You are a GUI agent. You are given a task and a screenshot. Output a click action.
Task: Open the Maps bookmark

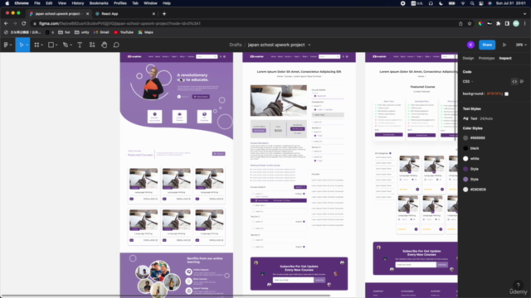(x=146, y=32)
